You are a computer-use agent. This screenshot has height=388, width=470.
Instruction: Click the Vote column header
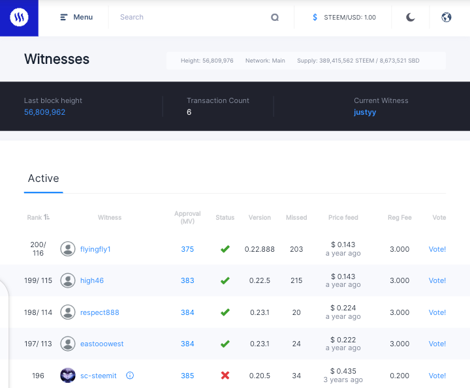click(x=439, y=218)
